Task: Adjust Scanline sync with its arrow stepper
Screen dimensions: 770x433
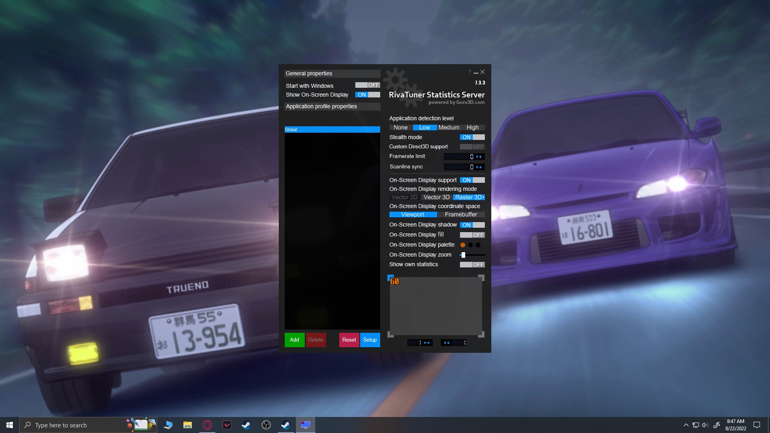Action: (479, 167)
